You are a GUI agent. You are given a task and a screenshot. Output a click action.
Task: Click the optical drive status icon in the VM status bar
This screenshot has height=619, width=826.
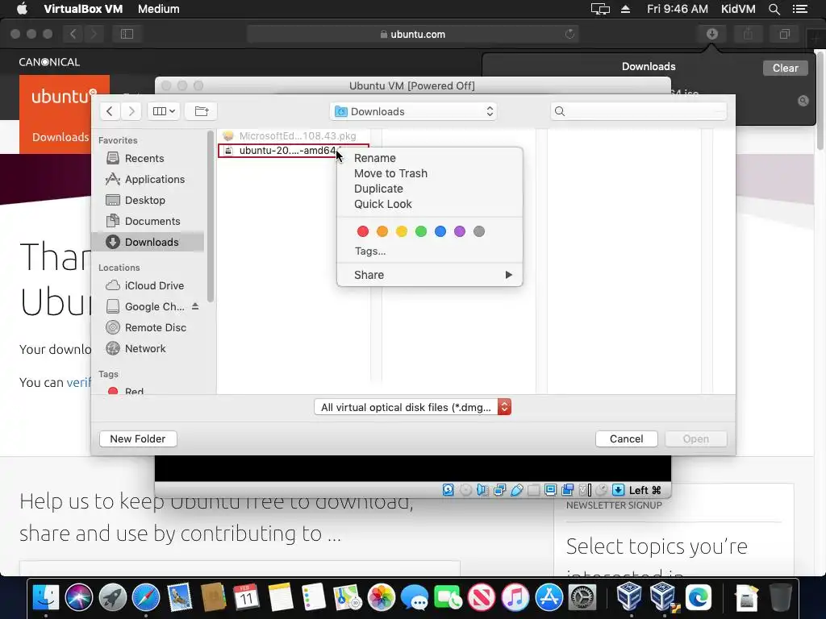click(465, 490)
